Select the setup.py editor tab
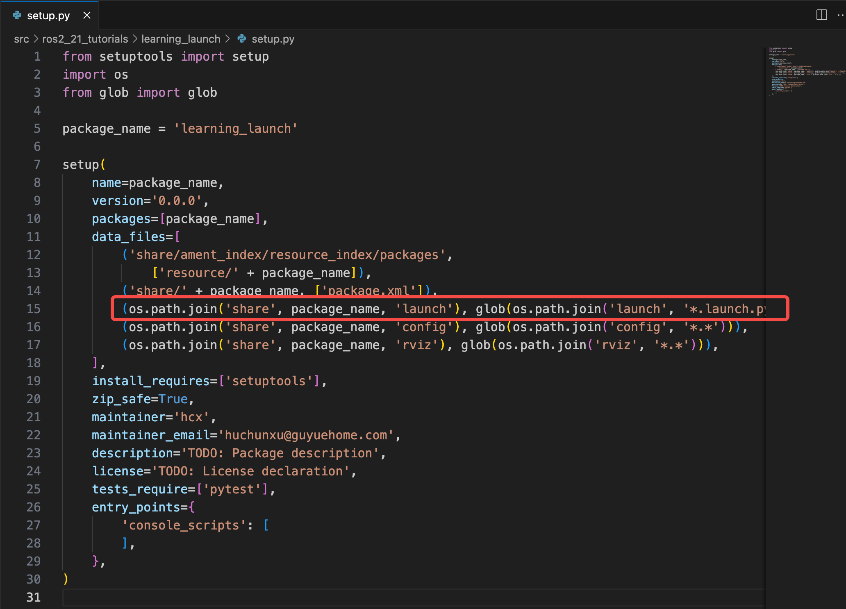Screen dimensions: 846x609 point(48,16)
